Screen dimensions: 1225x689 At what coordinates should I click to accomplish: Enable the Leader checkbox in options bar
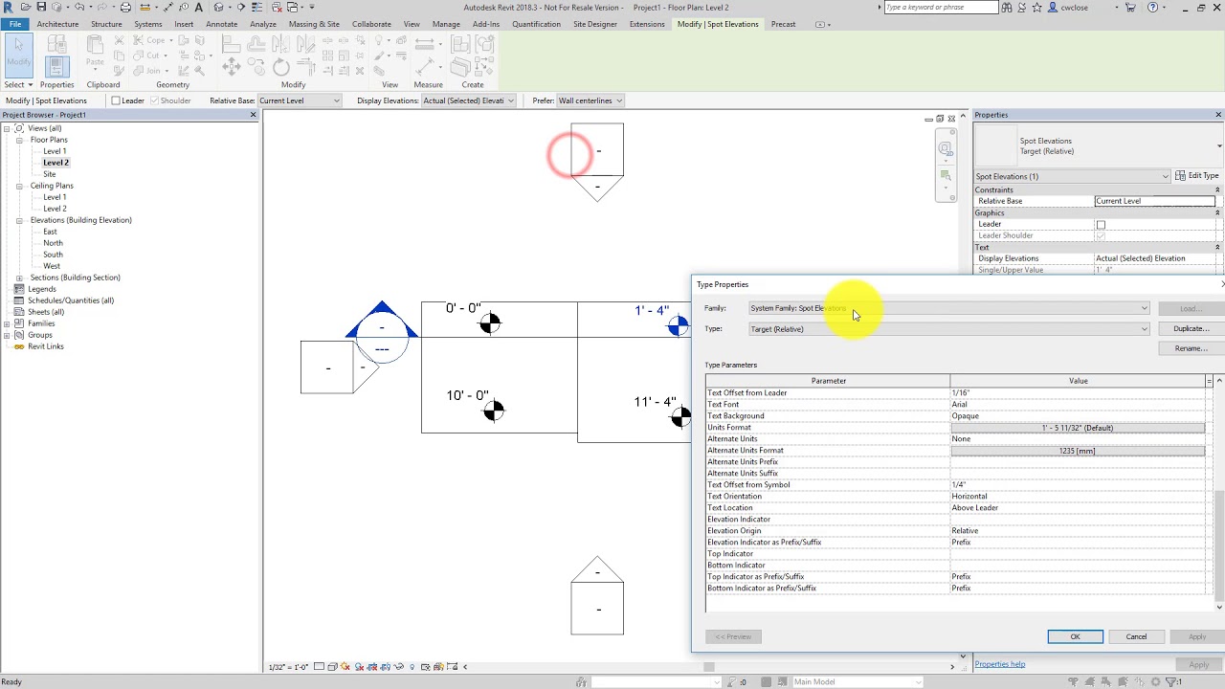coord(116,100)
